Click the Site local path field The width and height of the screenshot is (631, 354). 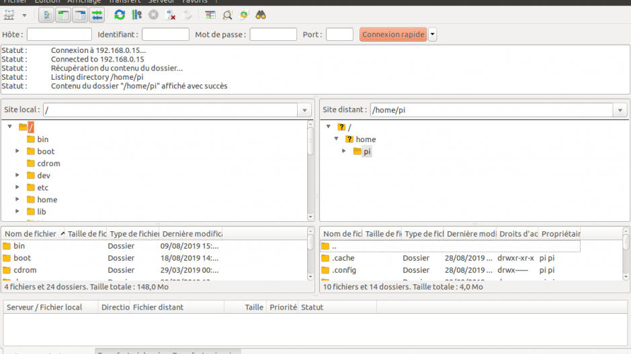(x=171, y=110)
